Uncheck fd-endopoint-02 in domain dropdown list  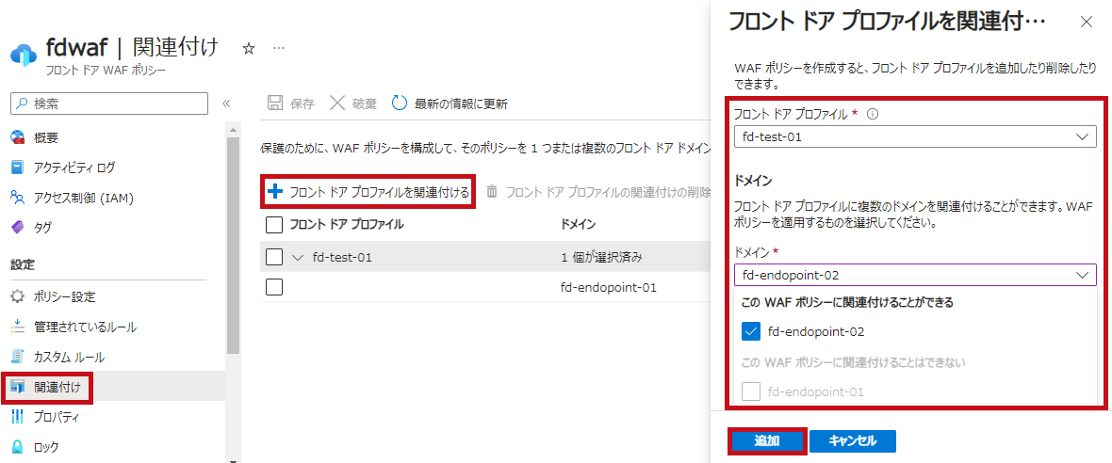(750, 331)
